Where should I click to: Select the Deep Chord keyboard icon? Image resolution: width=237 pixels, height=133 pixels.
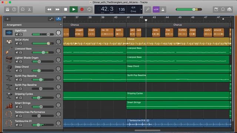point(9,69)
